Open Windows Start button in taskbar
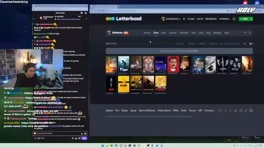 [x=103, y=146]
